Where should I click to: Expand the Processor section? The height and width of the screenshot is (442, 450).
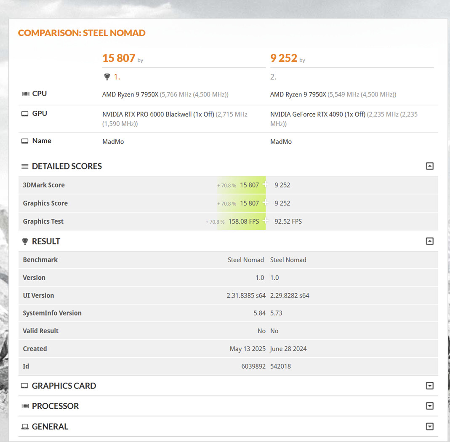point(429,406)
